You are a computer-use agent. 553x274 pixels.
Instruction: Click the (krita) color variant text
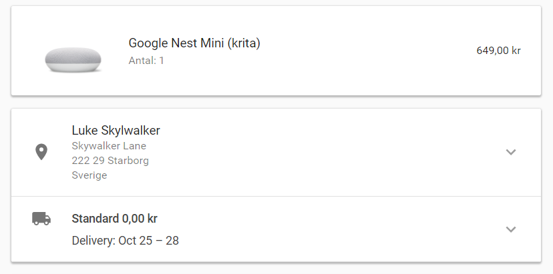point(244,43)
